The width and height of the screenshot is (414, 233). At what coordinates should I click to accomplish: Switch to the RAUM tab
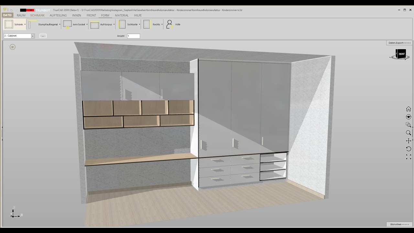[x=21, y=15]
